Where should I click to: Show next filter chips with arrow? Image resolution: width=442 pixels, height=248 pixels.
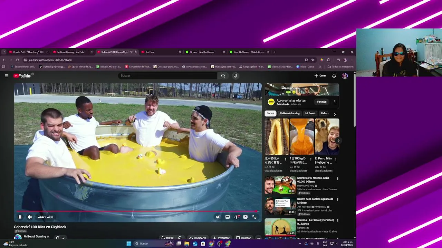click(x=335, y=114)
